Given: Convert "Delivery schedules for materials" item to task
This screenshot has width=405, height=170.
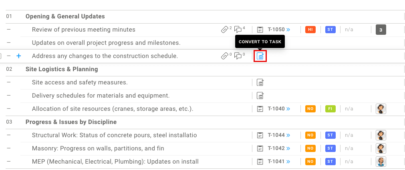Looking at the screenshot, I should click(260, 96).
